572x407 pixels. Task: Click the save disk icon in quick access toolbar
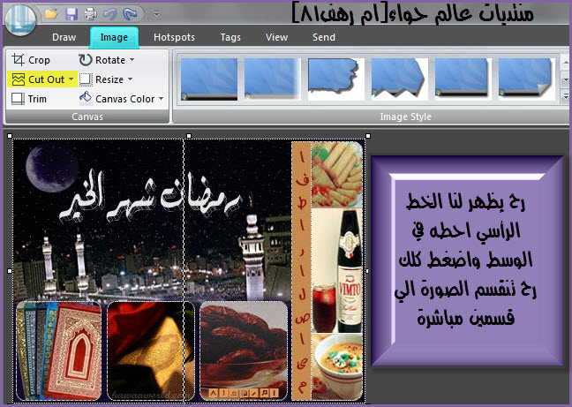71,14
